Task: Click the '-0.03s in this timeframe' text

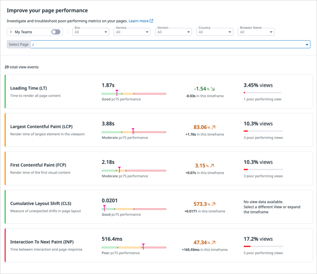Action: 205,96
